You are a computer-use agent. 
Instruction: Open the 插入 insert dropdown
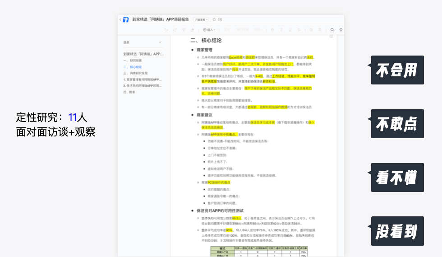click(x=209, y=30)
